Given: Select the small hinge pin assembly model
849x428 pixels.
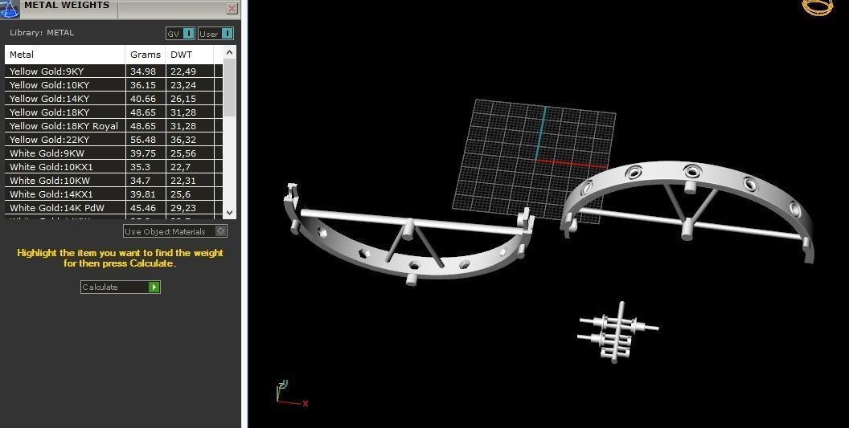Looking at the screenshot, I should 617,332.
